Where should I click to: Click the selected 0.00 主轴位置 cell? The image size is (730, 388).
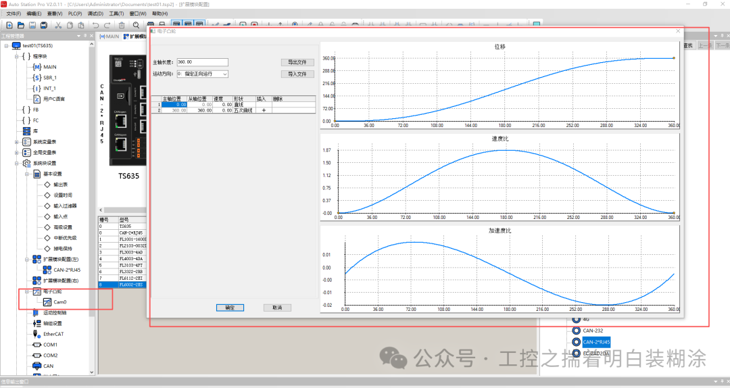174,105
